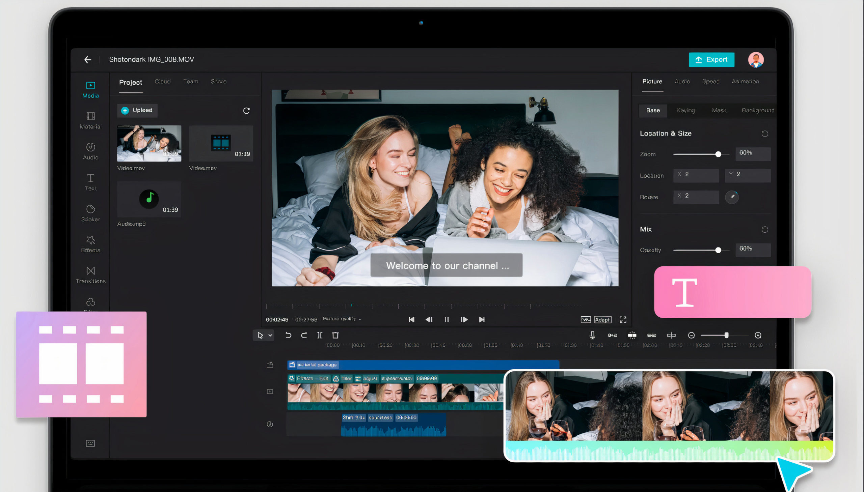Switch to the Cloud tab
The width and height of the screenshot is (864, 492).
[x=162, y=81]
